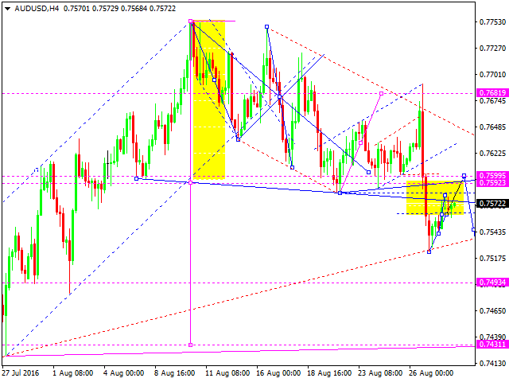Select the blue anchor at the recent low
The image size is (509, 382).
tap(429, 251)
